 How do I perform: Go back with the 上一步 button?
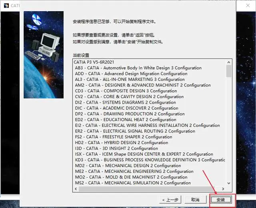tap(170, 200)
